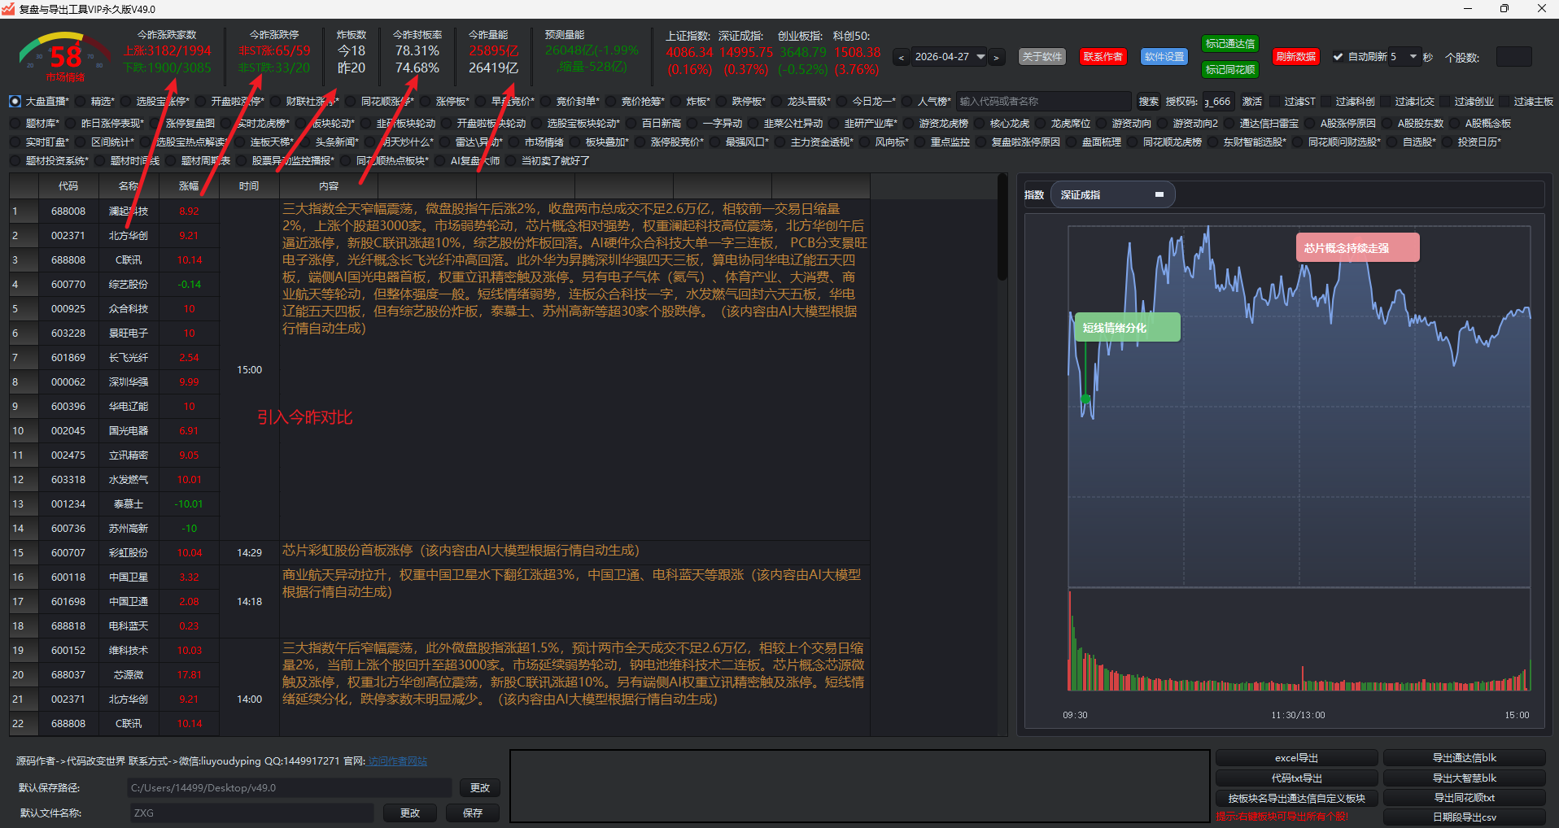This screenshot has height=828, width=1559.
Task: Enable the 过滤ST filter checkbox
Action: coord(1275,102)
